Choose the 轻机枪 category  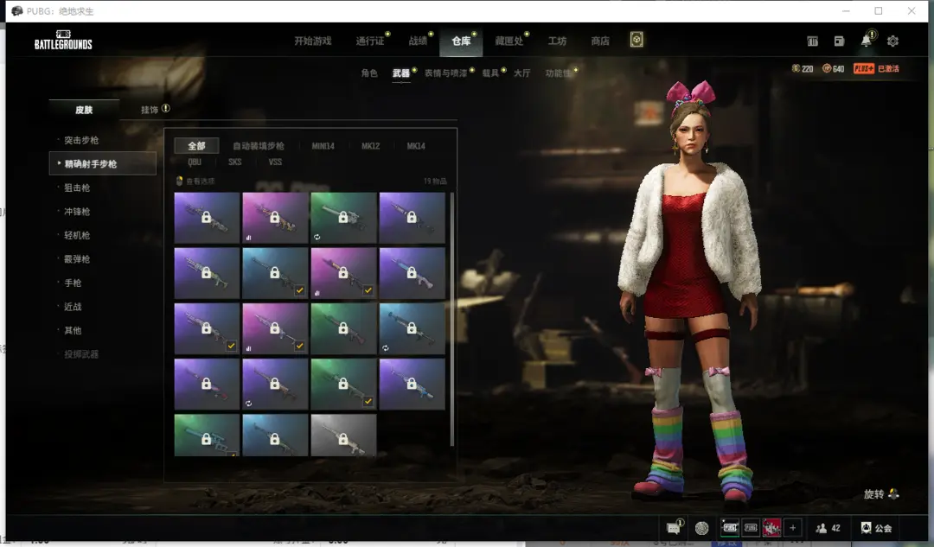click(77, 235)
